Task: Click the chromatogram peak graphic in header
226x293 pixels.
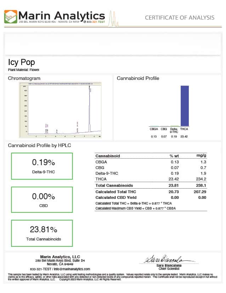Action: click(113, 17)
